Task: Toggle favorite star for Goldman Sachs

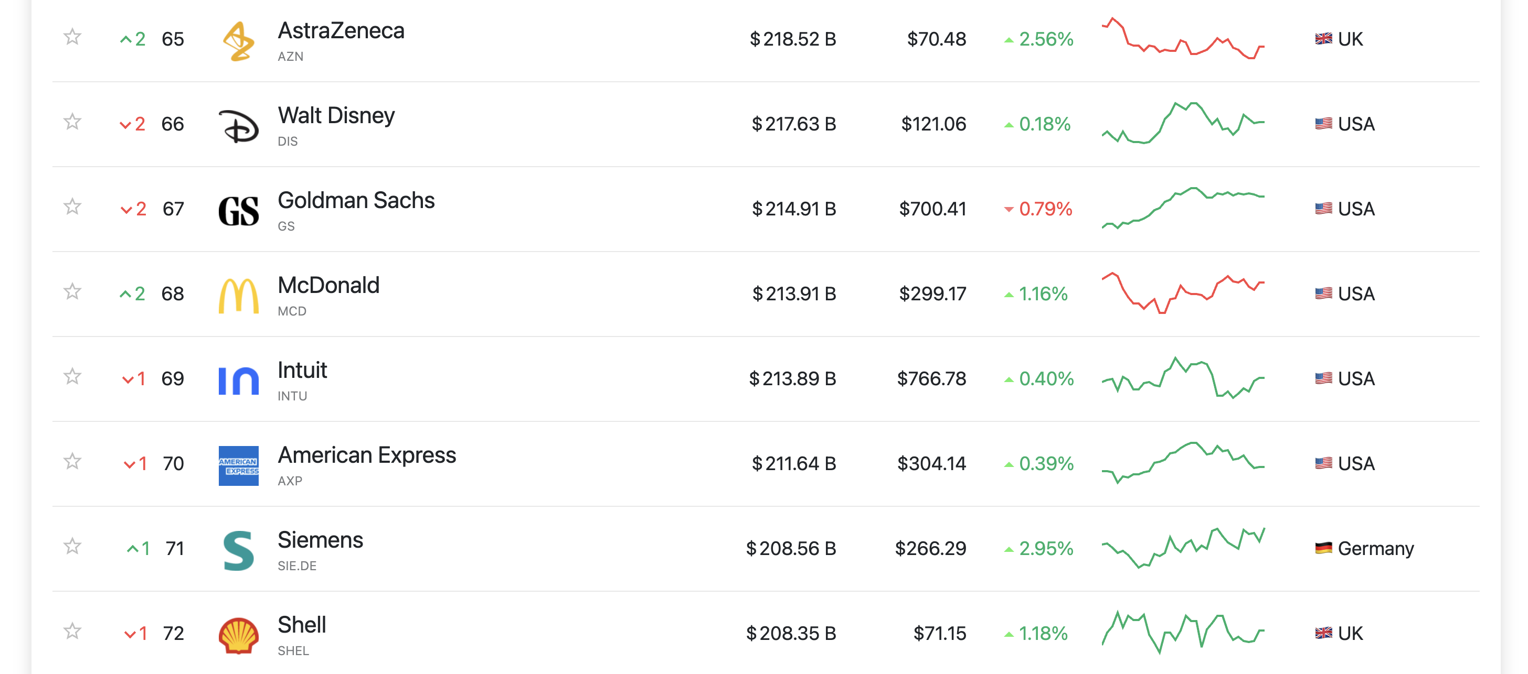Action: pos(72,206)
